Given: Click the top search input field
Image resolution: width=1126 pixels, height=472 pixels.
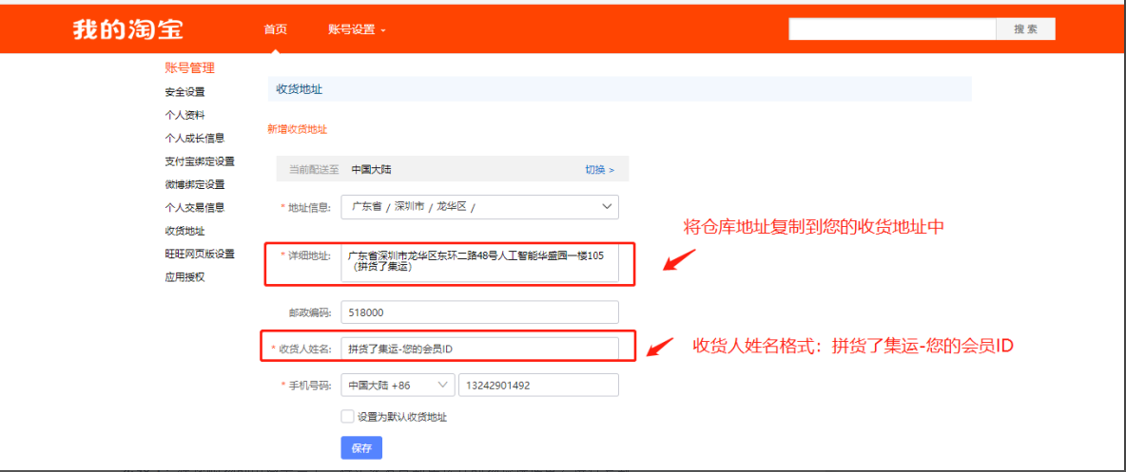Looking at the screenshot, I should [892, 29].
